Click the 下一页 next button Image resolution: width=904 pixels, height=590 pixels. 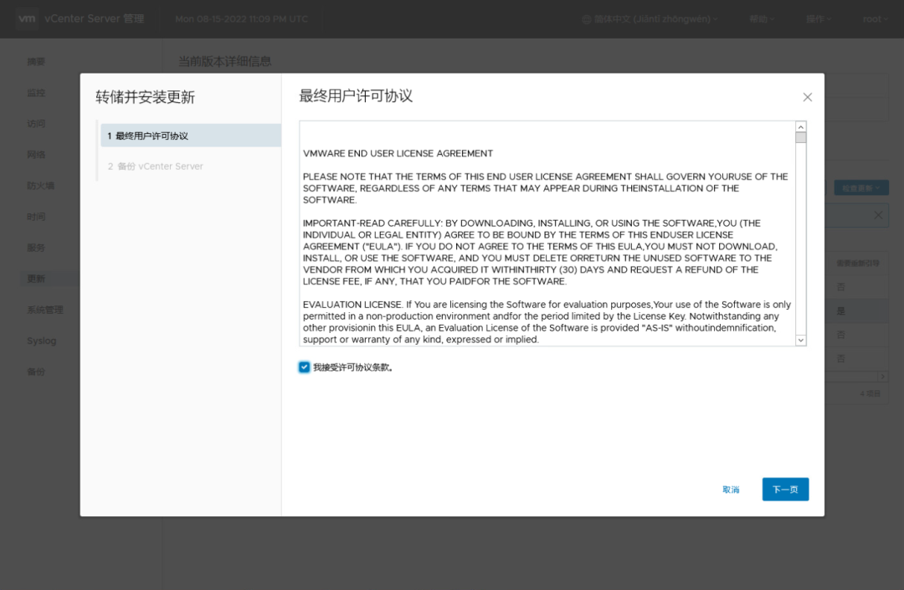tap(785, 490)
